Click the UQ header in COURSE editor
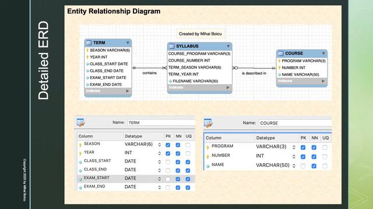 (x=325, y=138)
